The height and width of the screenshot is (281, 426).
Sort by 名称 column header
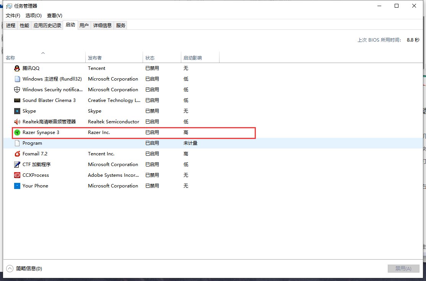(10, 58)
